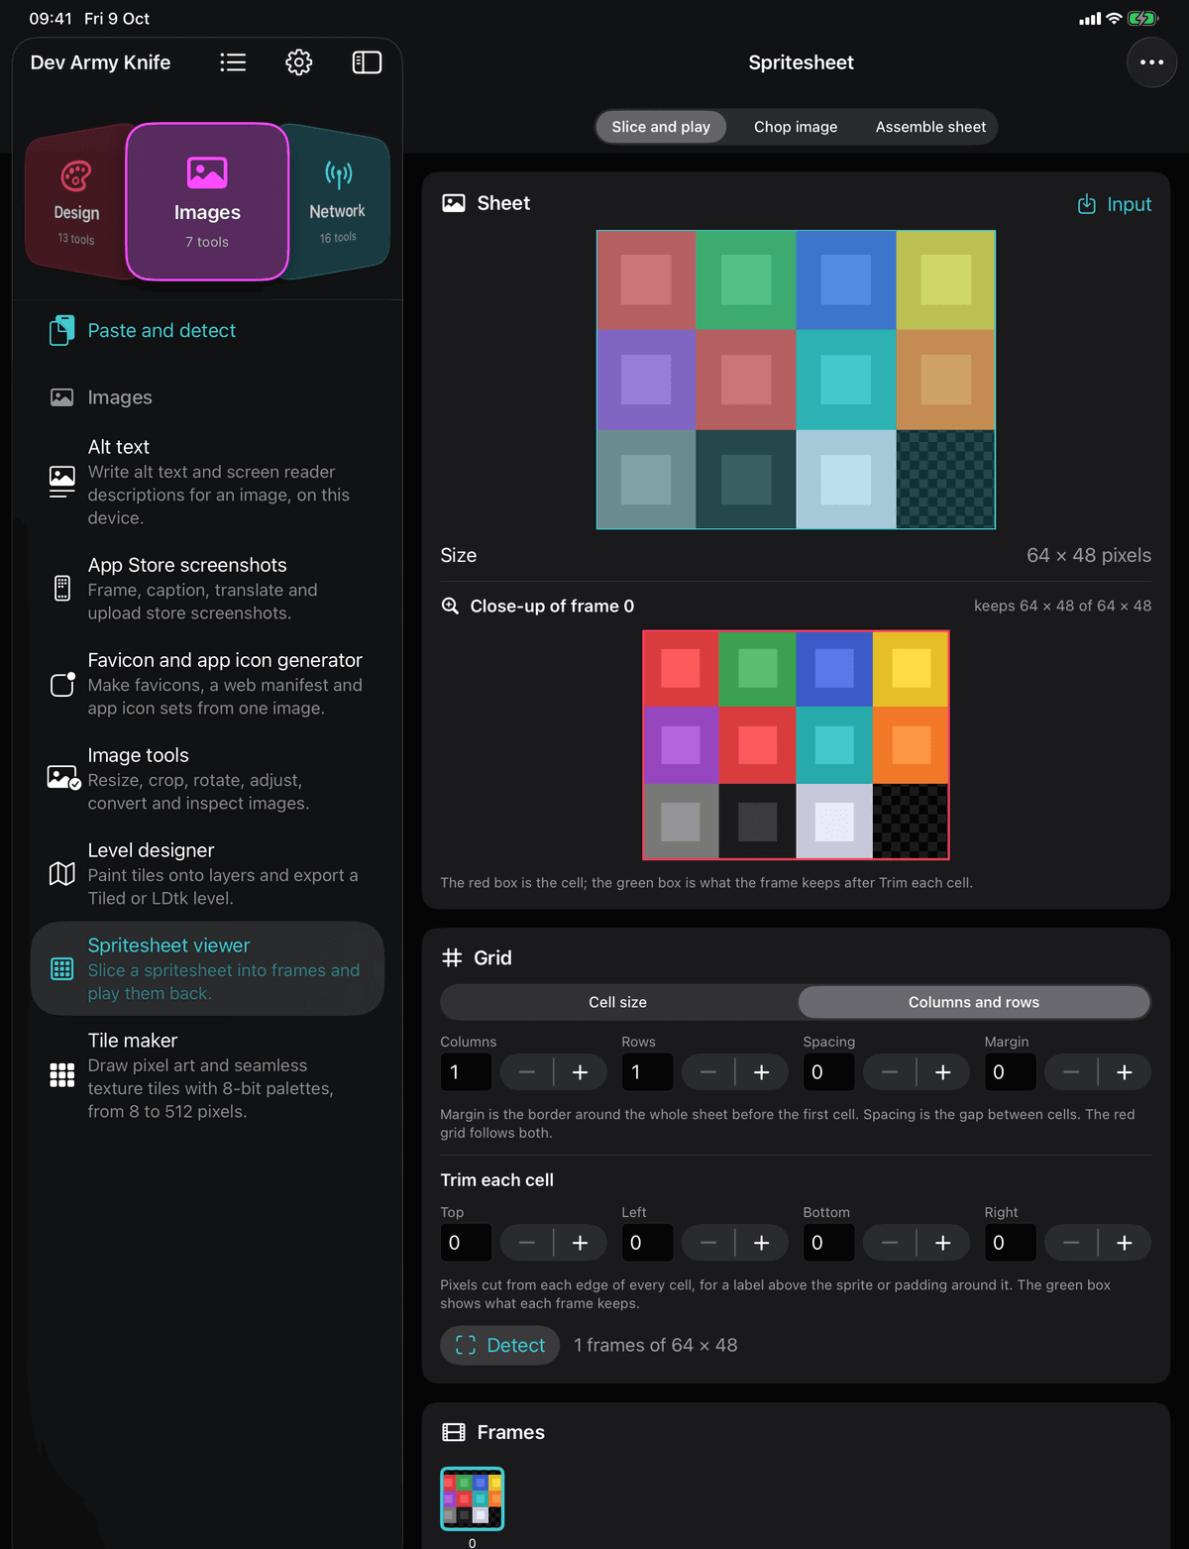
Task: Open the Tile maker tool
Action: click(x=207, y=1075)
